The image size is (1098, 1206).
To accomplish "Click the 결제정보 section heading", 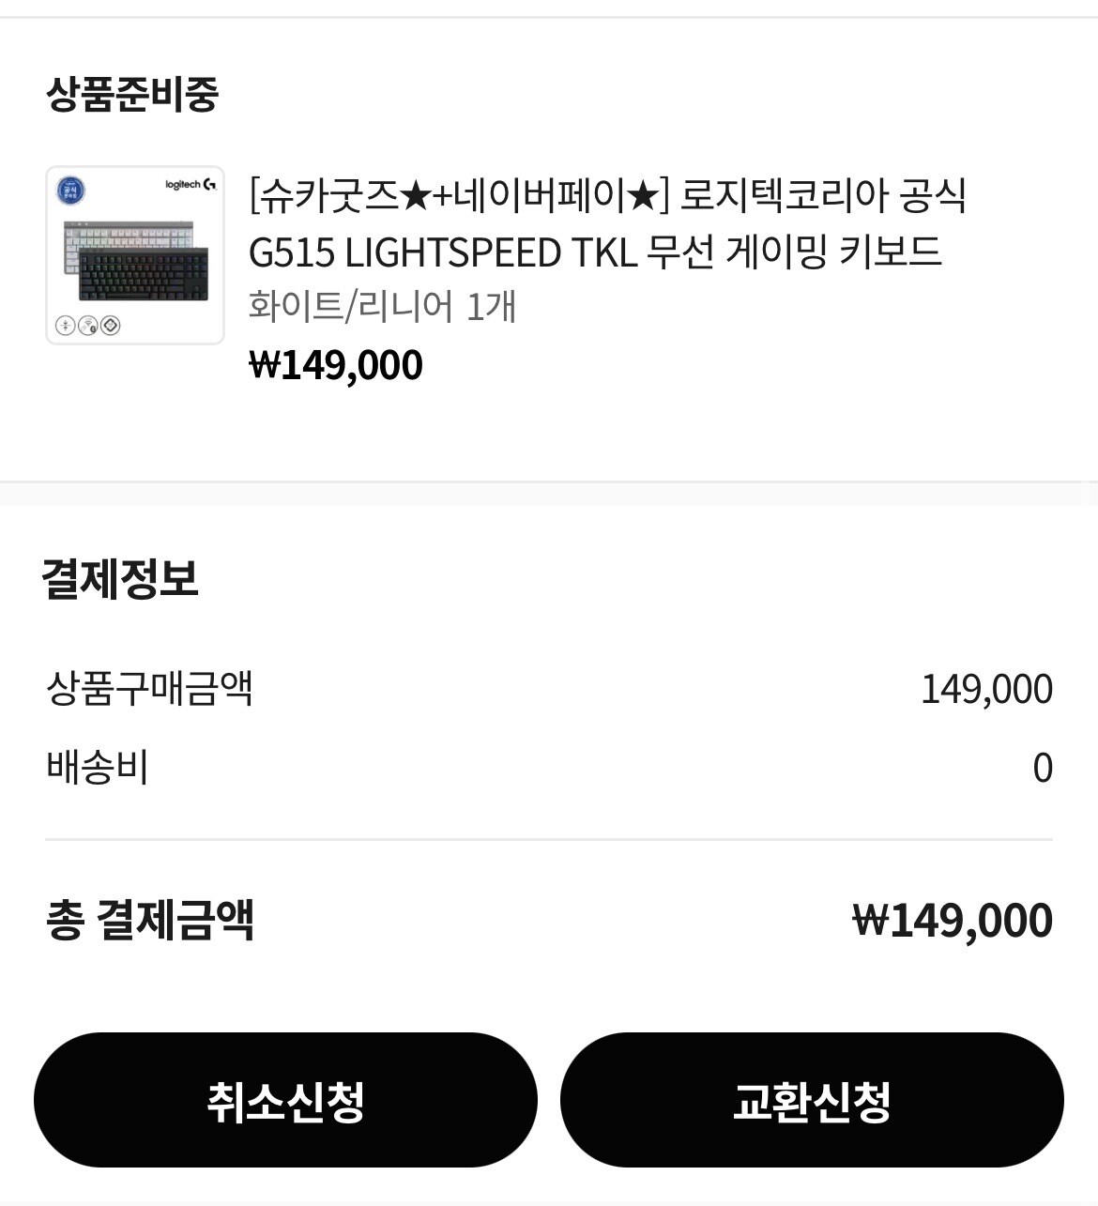I will pyautogui.click(x=120, y=578).
